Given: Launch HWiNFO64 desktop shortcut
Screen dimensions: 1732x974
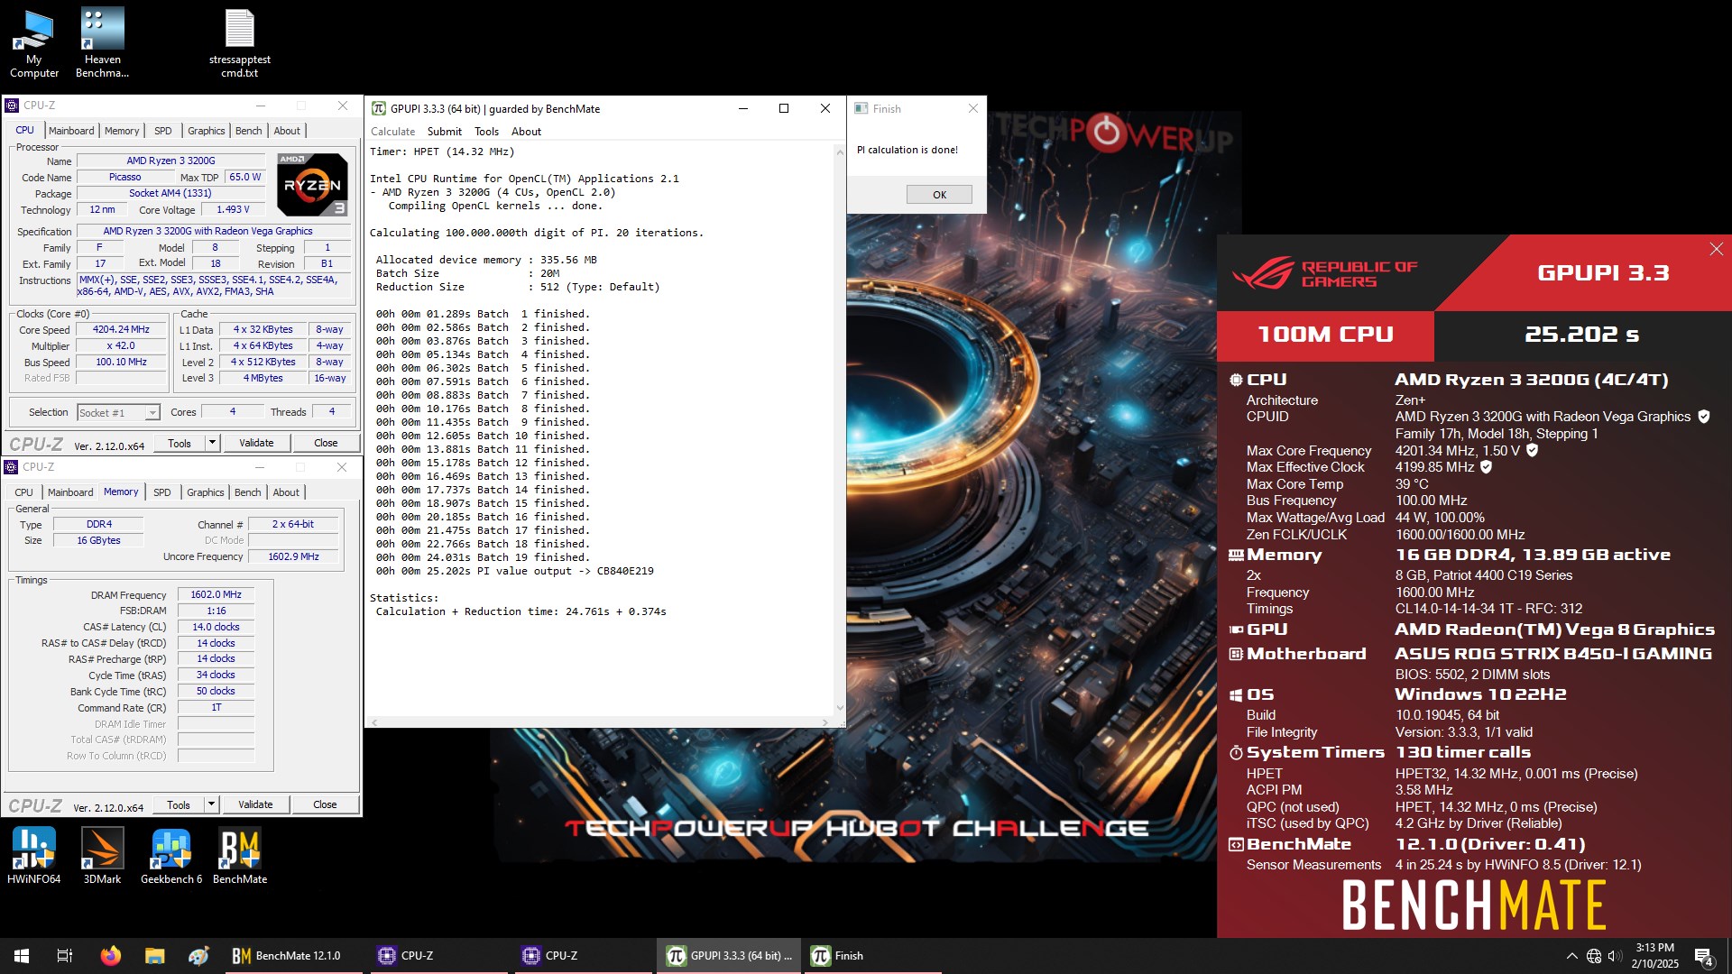Looking at the screenshot, I should coord(33,856).
